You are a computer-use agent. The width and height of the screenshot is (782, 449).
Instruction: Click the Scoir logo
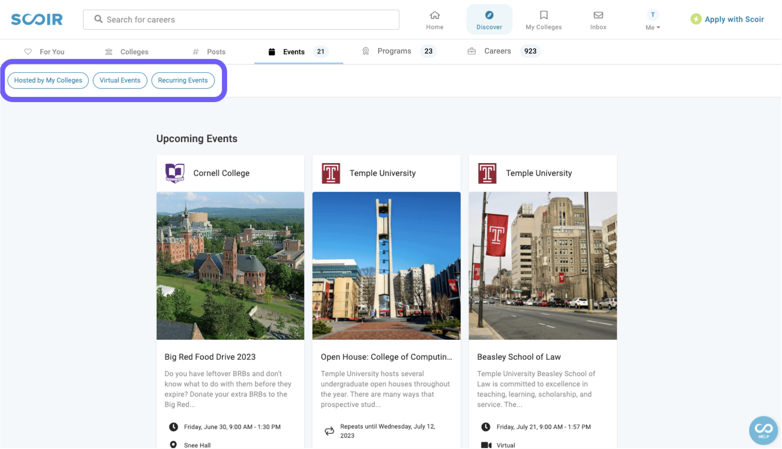click(37, 19)
